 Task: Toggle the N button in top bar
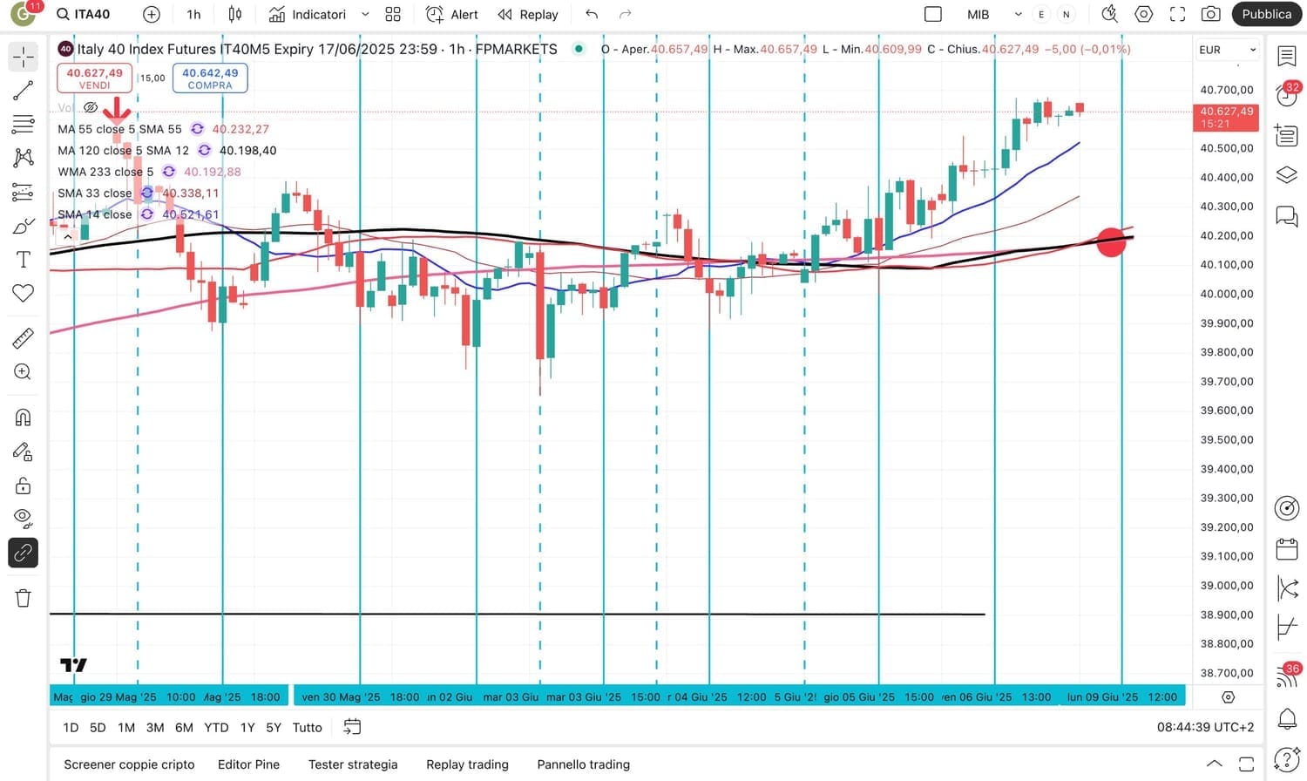click(x=1067, y=14)
